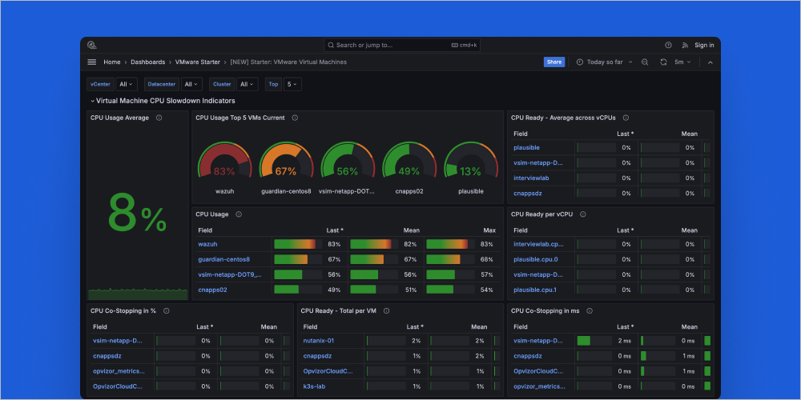Screen dimensions: 801x400
Task: Click the zoom out time range icon
Action: click(645, 62)
